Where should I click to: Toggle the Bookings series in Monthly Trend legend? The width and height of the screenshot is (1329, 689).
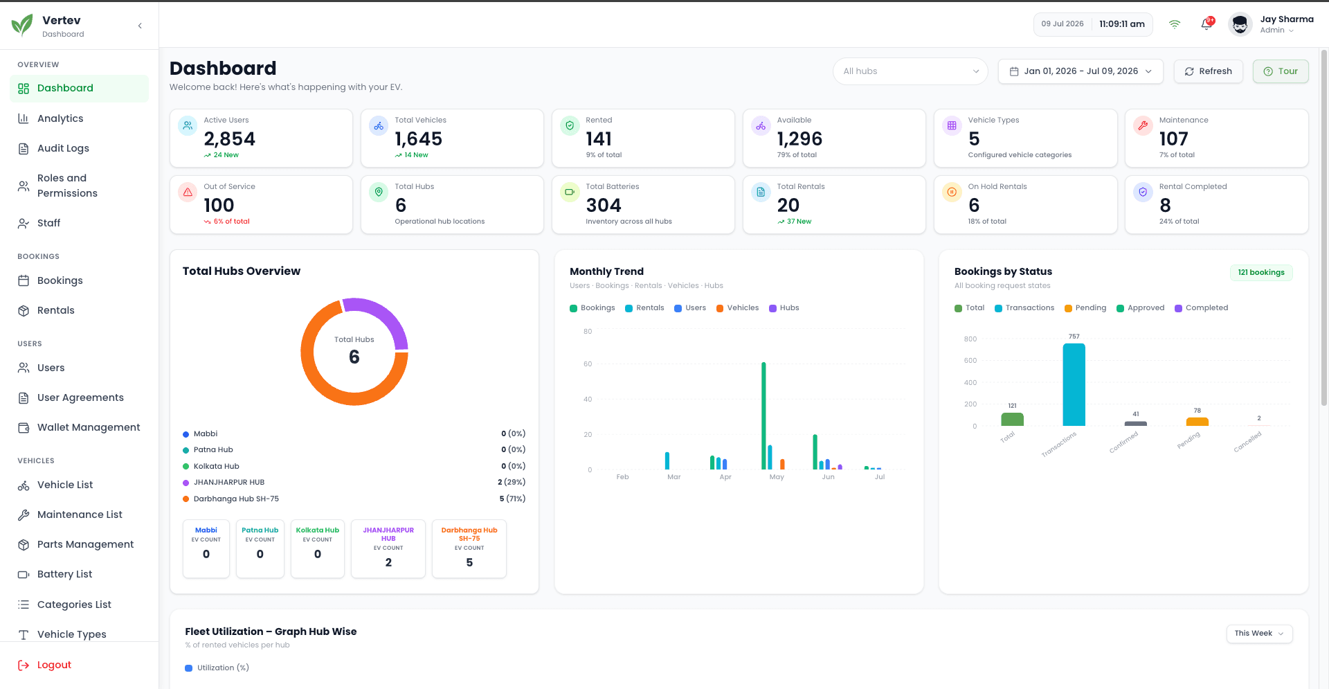point(593,308)
